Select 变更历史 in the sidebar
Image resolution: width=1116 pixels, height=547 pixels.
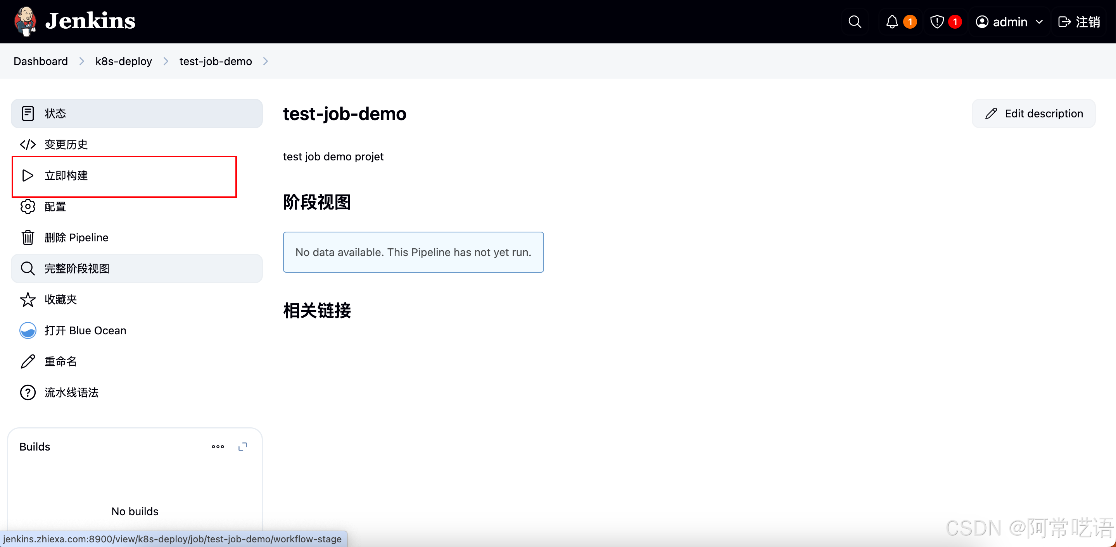pos(66,144)
